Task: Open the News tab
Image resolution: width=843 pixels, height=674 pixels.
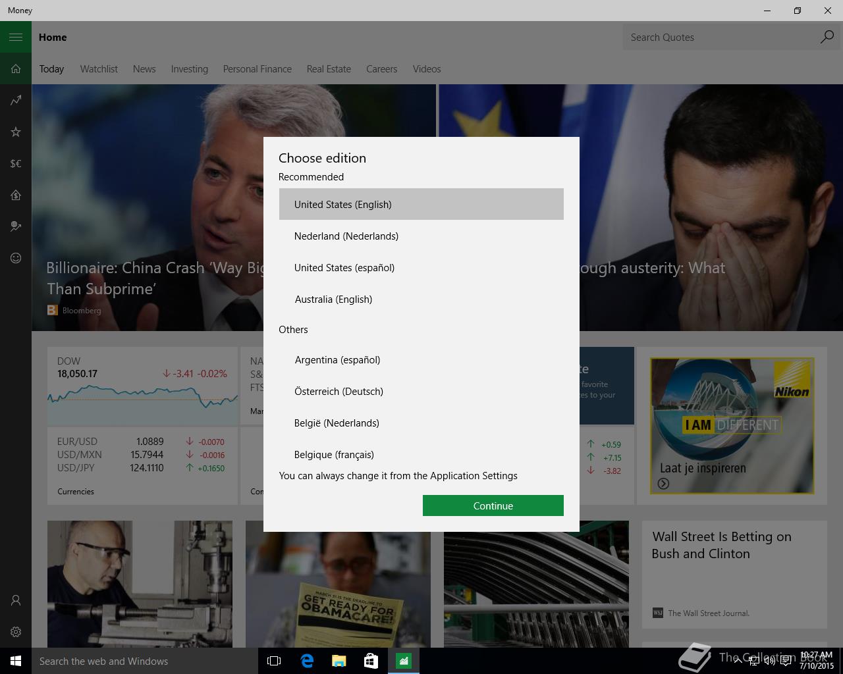Action: tap(144, 68)
